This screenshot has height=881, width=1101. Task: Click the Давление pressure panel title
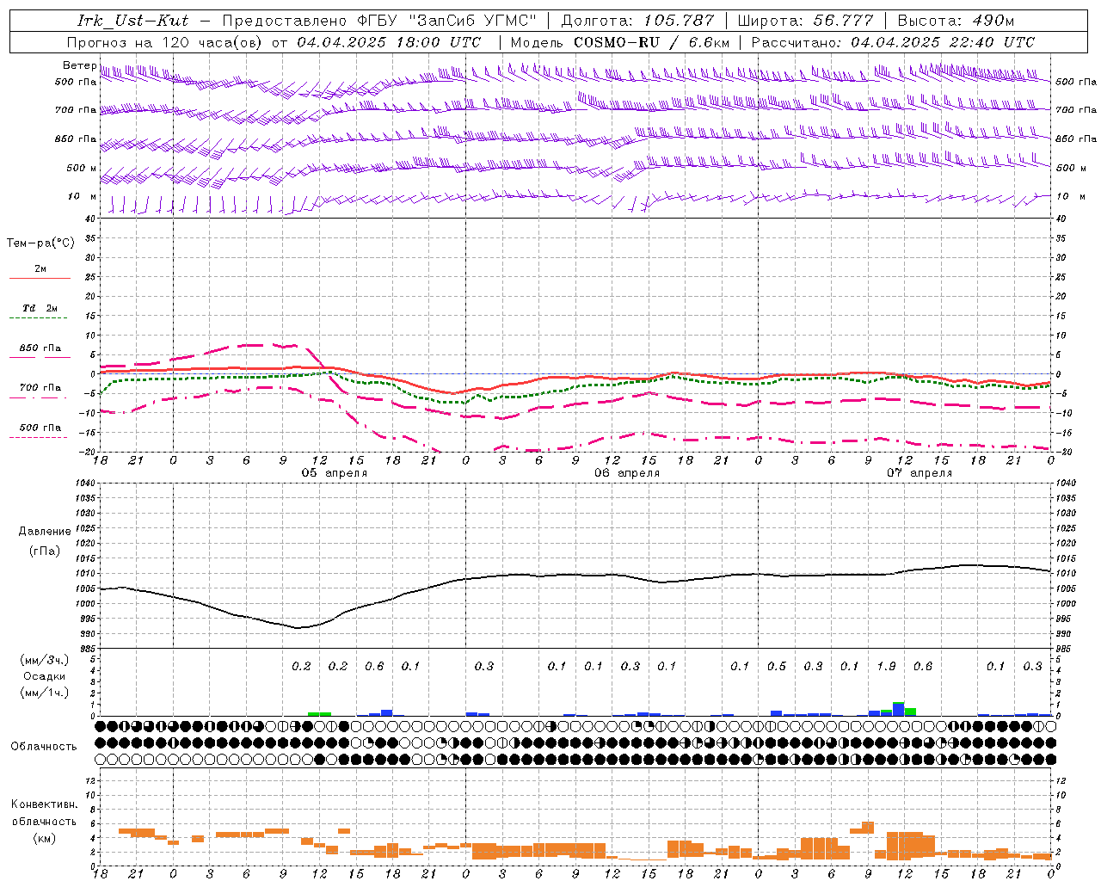coord(45,531)
